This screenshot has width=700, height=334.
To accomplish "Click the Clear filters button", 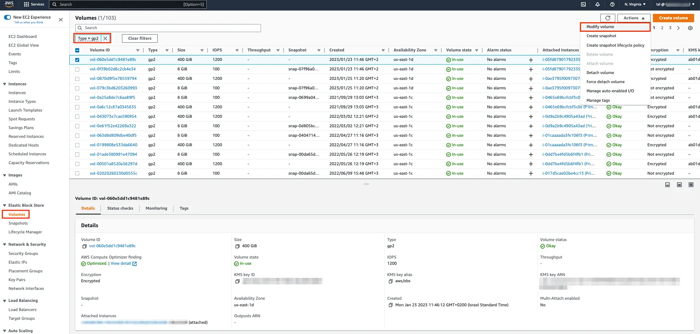I will point(139,38).
